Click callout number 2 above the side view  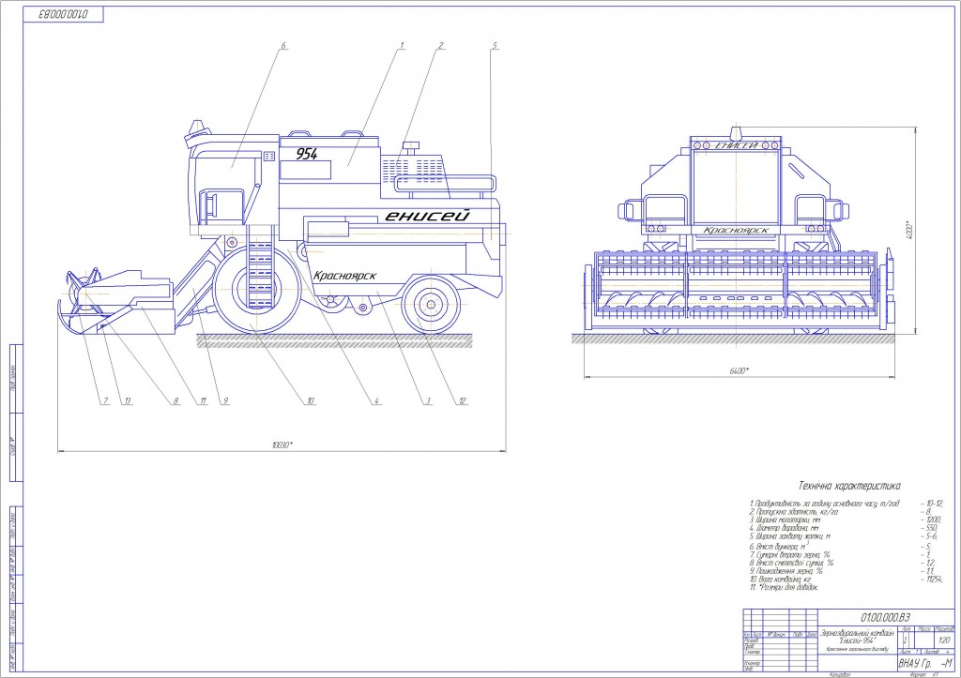[441, 45]
